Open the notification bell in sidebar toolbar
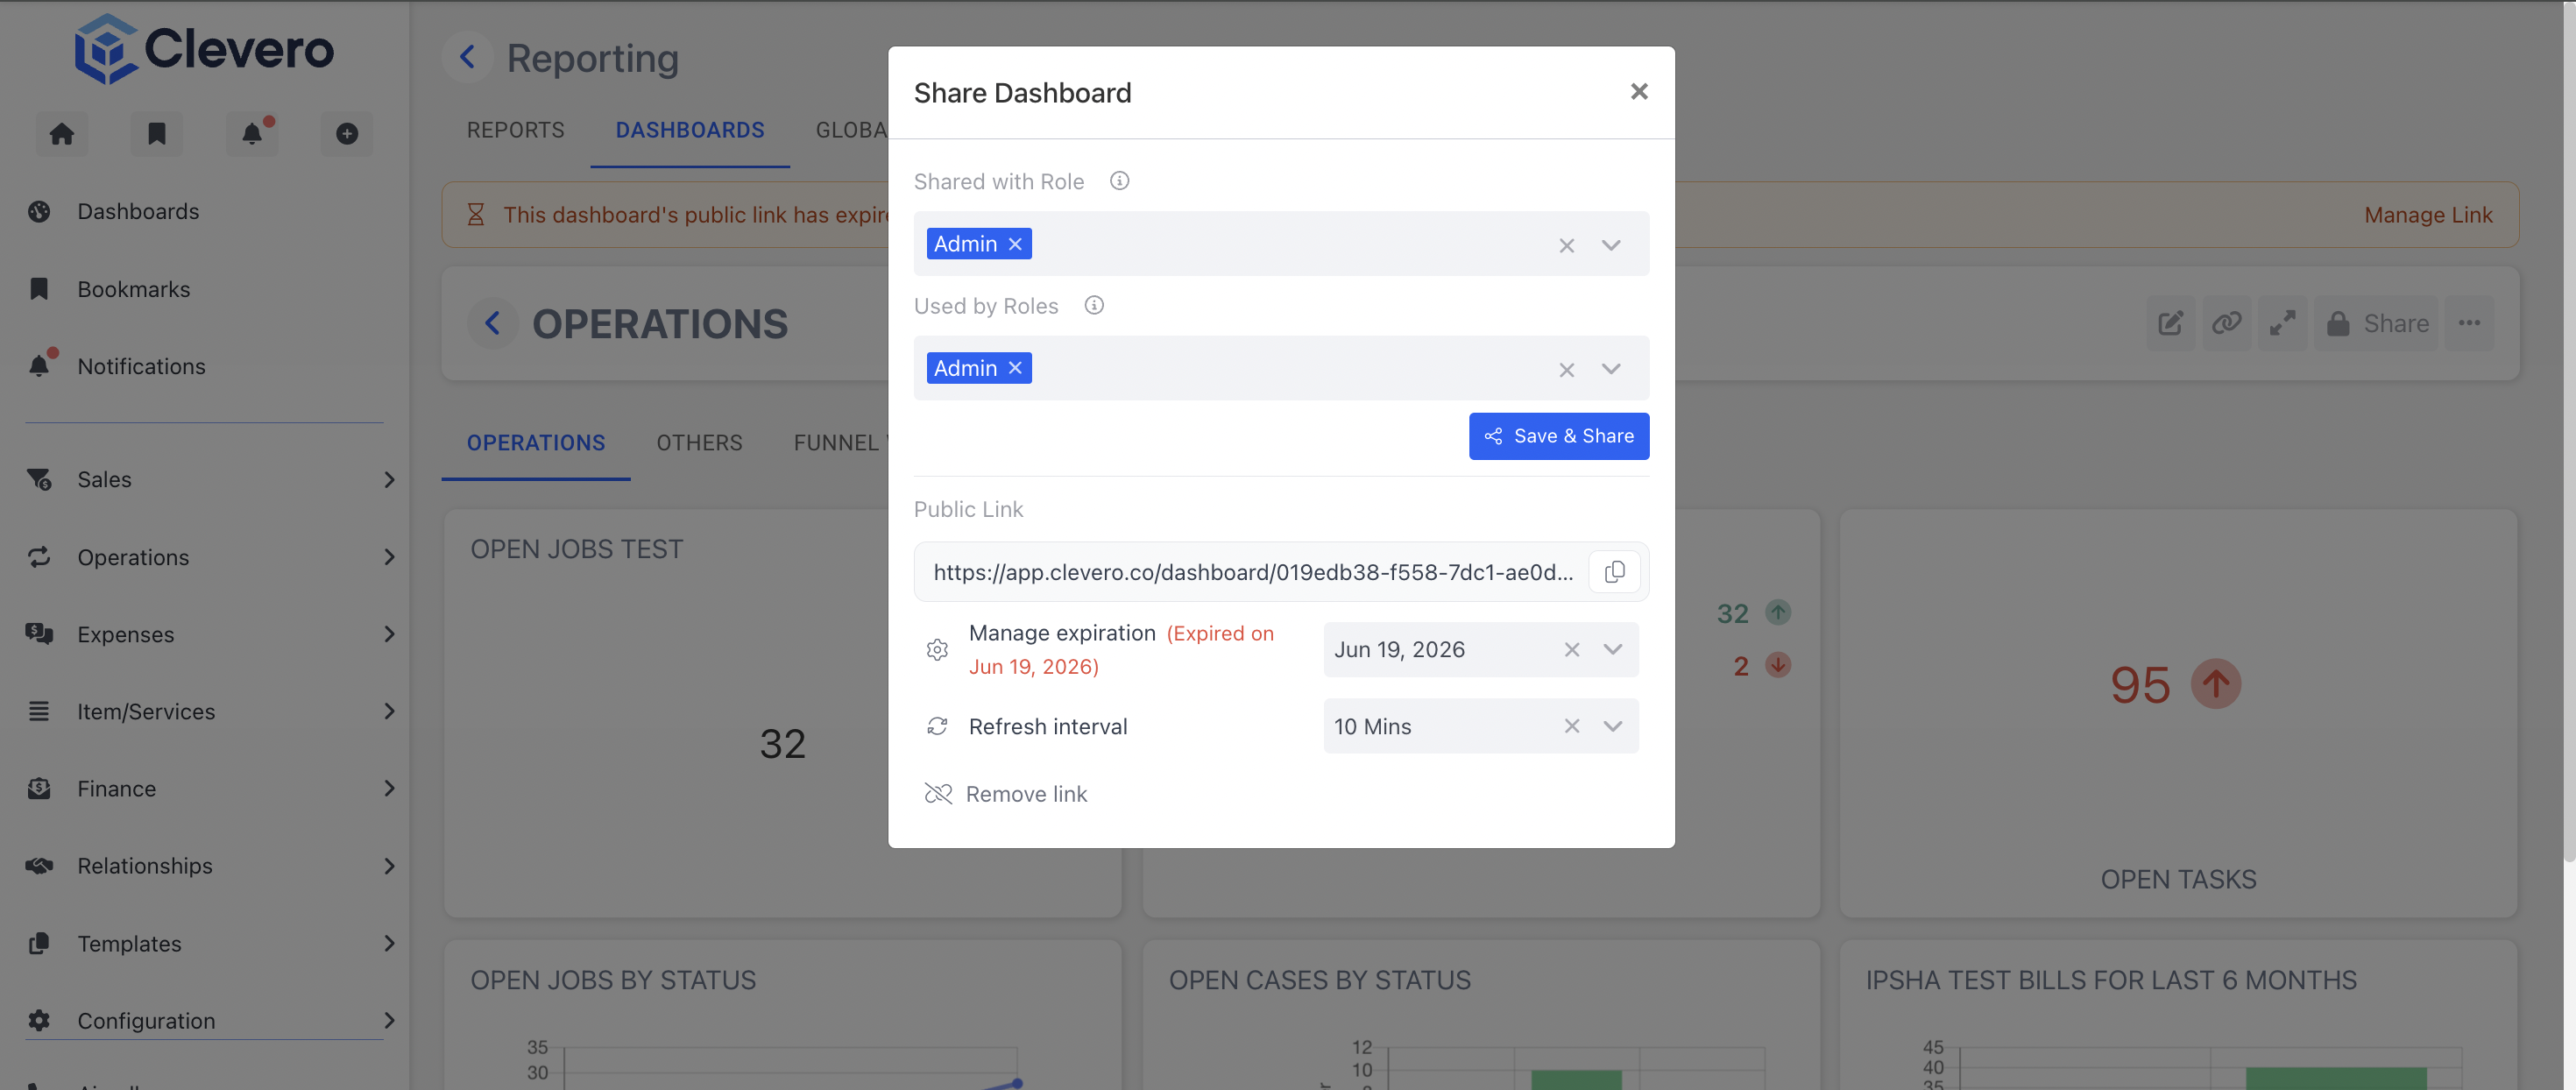The image size is (2576, 1090). tap(252, 133)
